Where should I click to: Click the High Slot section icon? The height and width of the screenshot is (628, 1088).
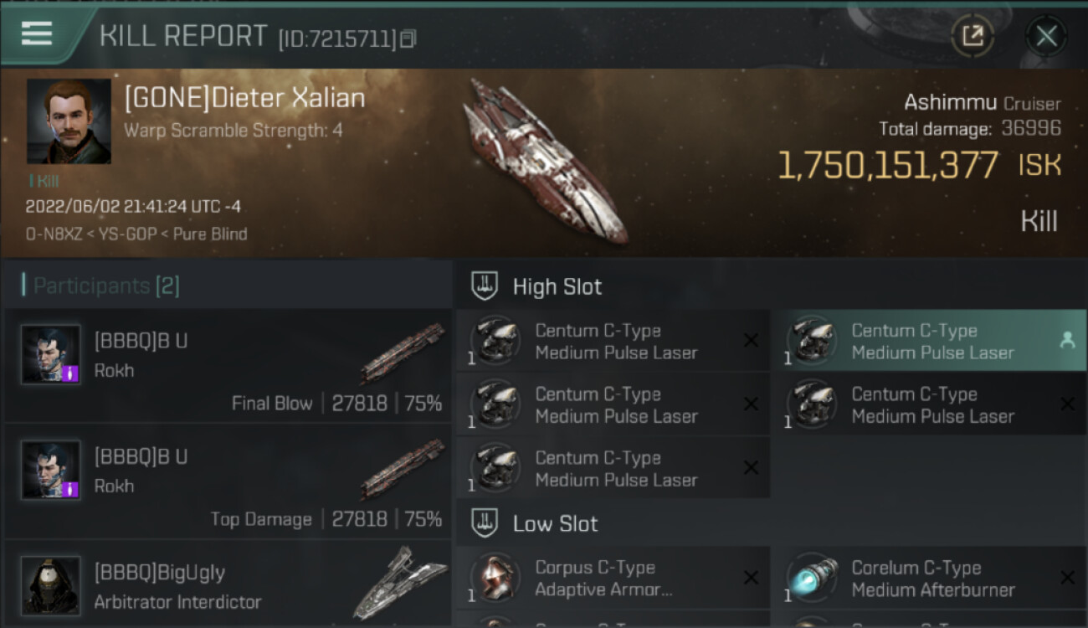click(485, 286)
